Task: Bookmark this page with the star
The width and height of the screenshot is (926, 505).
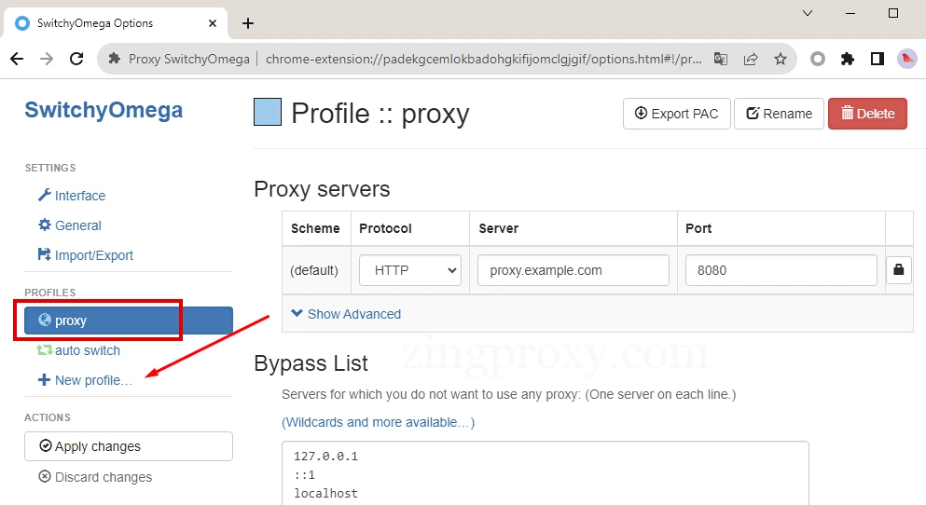Action: coord(781,59)
